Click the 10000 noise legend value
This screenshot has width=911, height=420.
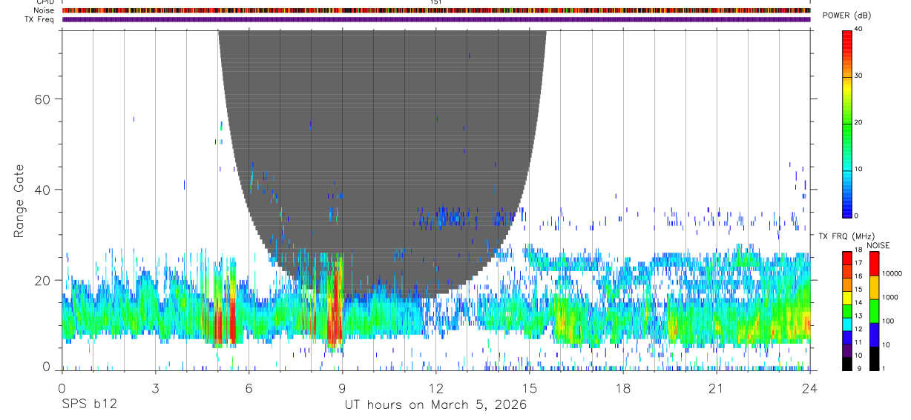pos(891,273)
